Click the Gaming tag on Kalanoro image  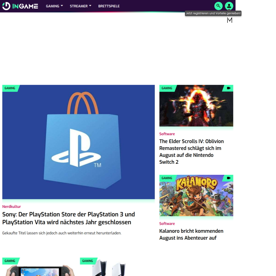pyautogui.click(x=167, y=178)
